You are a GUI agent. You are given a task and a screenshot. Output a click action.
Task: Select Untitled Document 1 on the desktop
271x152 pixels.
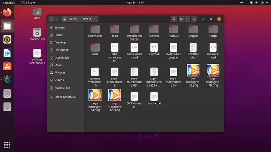click(37, 57)
